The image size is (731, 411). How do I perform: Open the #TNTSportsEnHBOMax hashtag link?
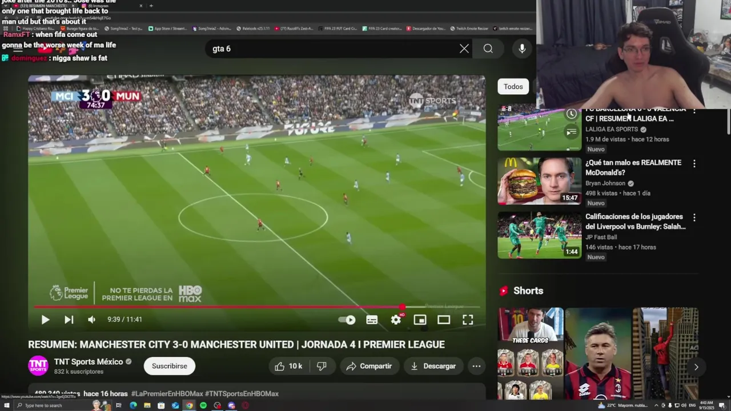point(242,394)
